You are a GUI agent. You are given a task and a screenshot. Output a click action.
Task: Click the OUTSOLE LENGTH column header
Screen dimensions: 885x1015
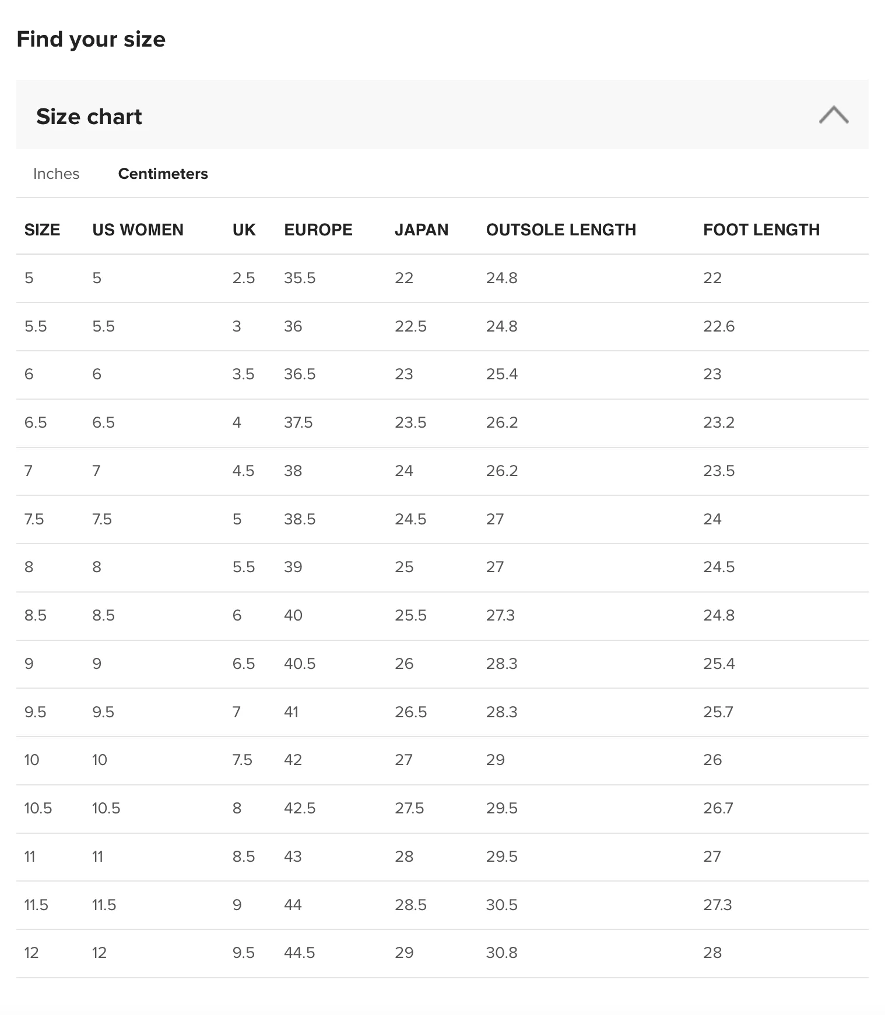[561, 230]
